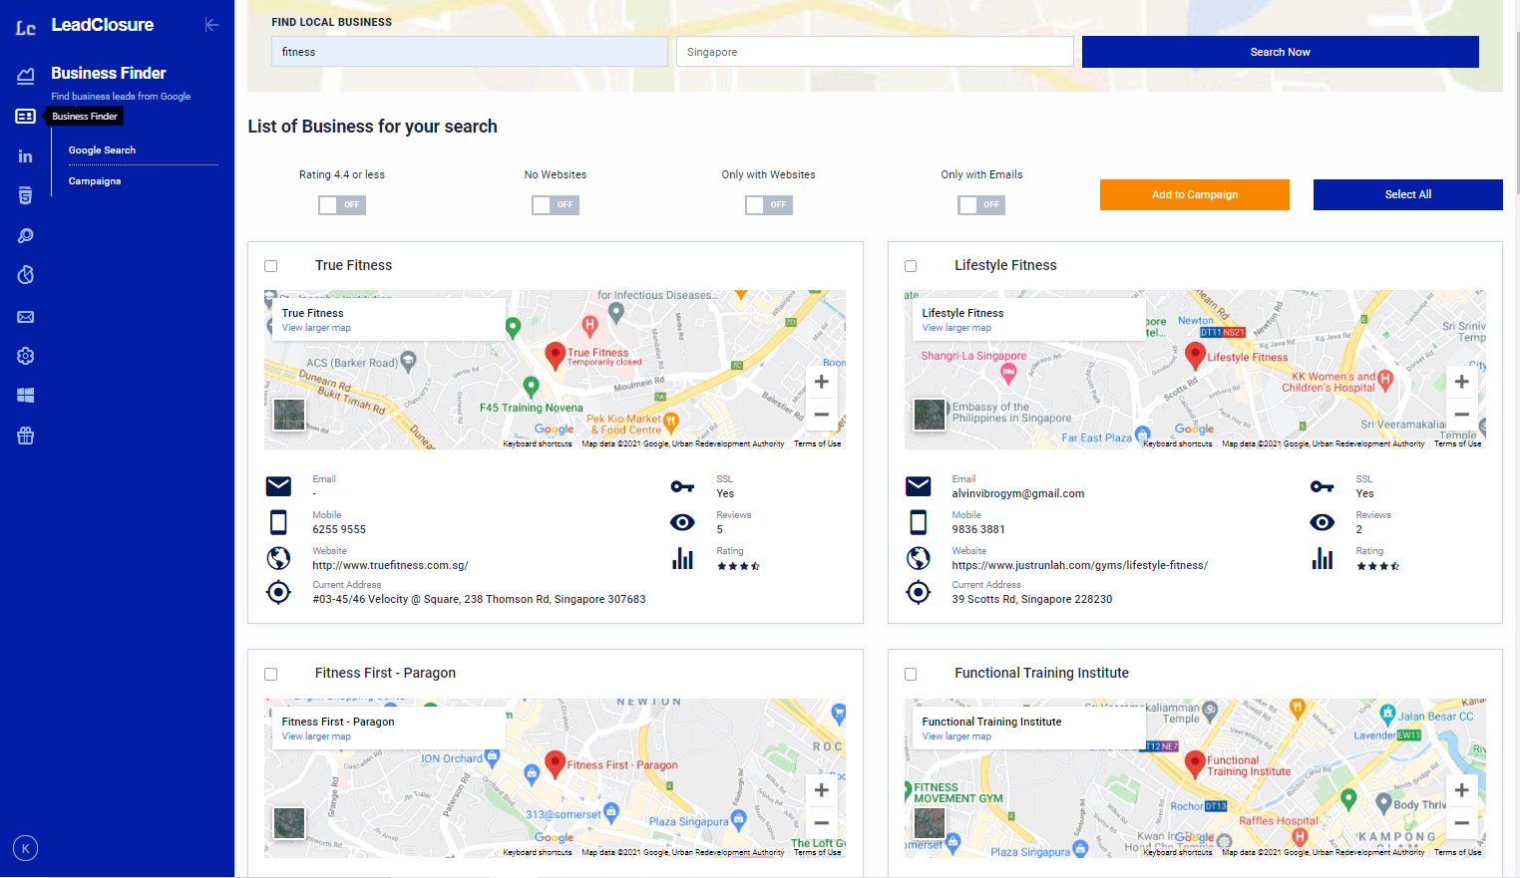1520x878 pixels.
Task: Open View larger map for Lifestyle Fitness
Action: point(956,328)
